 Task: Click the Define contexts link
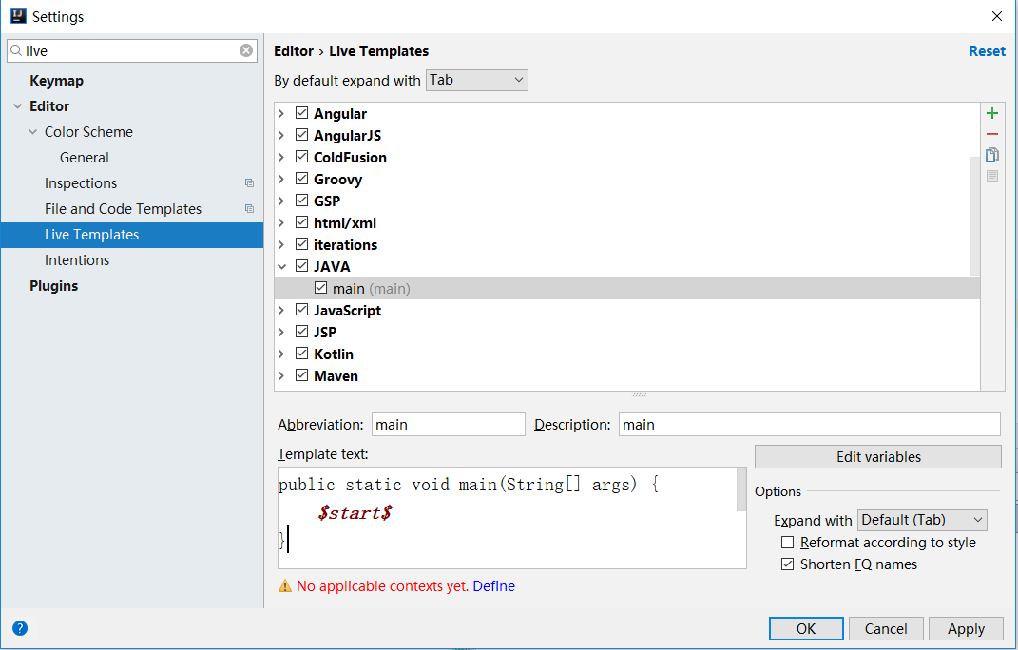[x=493, y=585]
